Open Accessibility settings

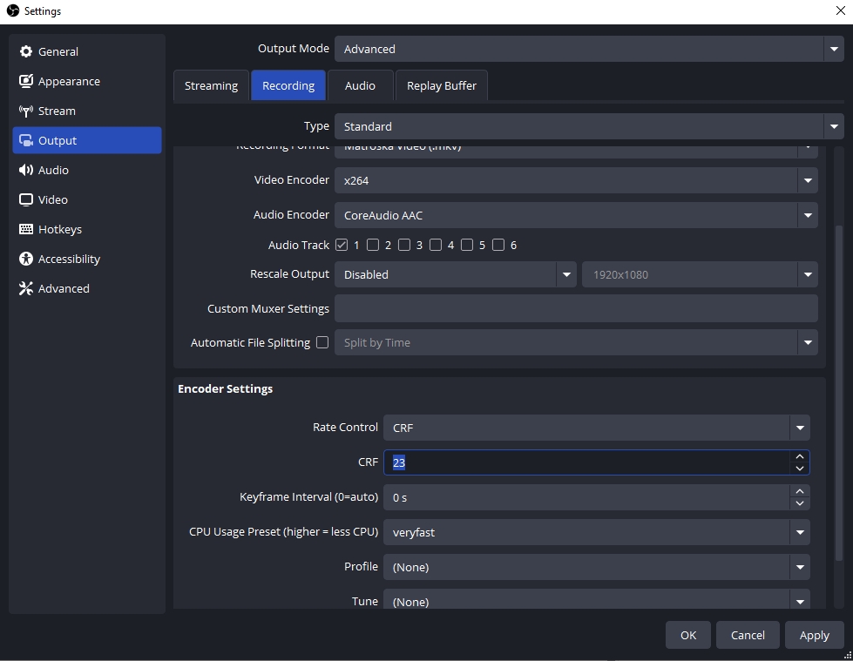[87, 259]
